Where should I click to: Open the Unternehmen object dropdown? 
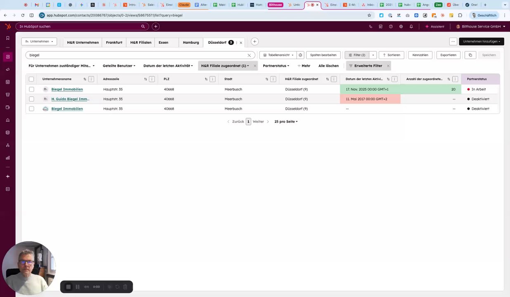[x=39, y=41]
